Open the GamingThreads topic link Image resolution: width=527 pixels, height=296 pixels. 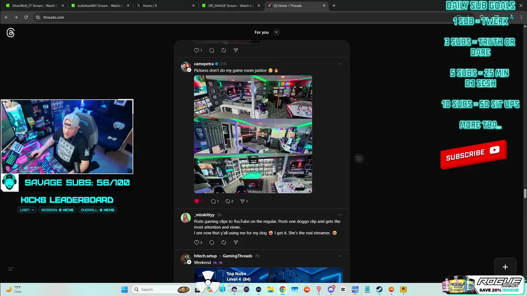click(x=237, y=256)
